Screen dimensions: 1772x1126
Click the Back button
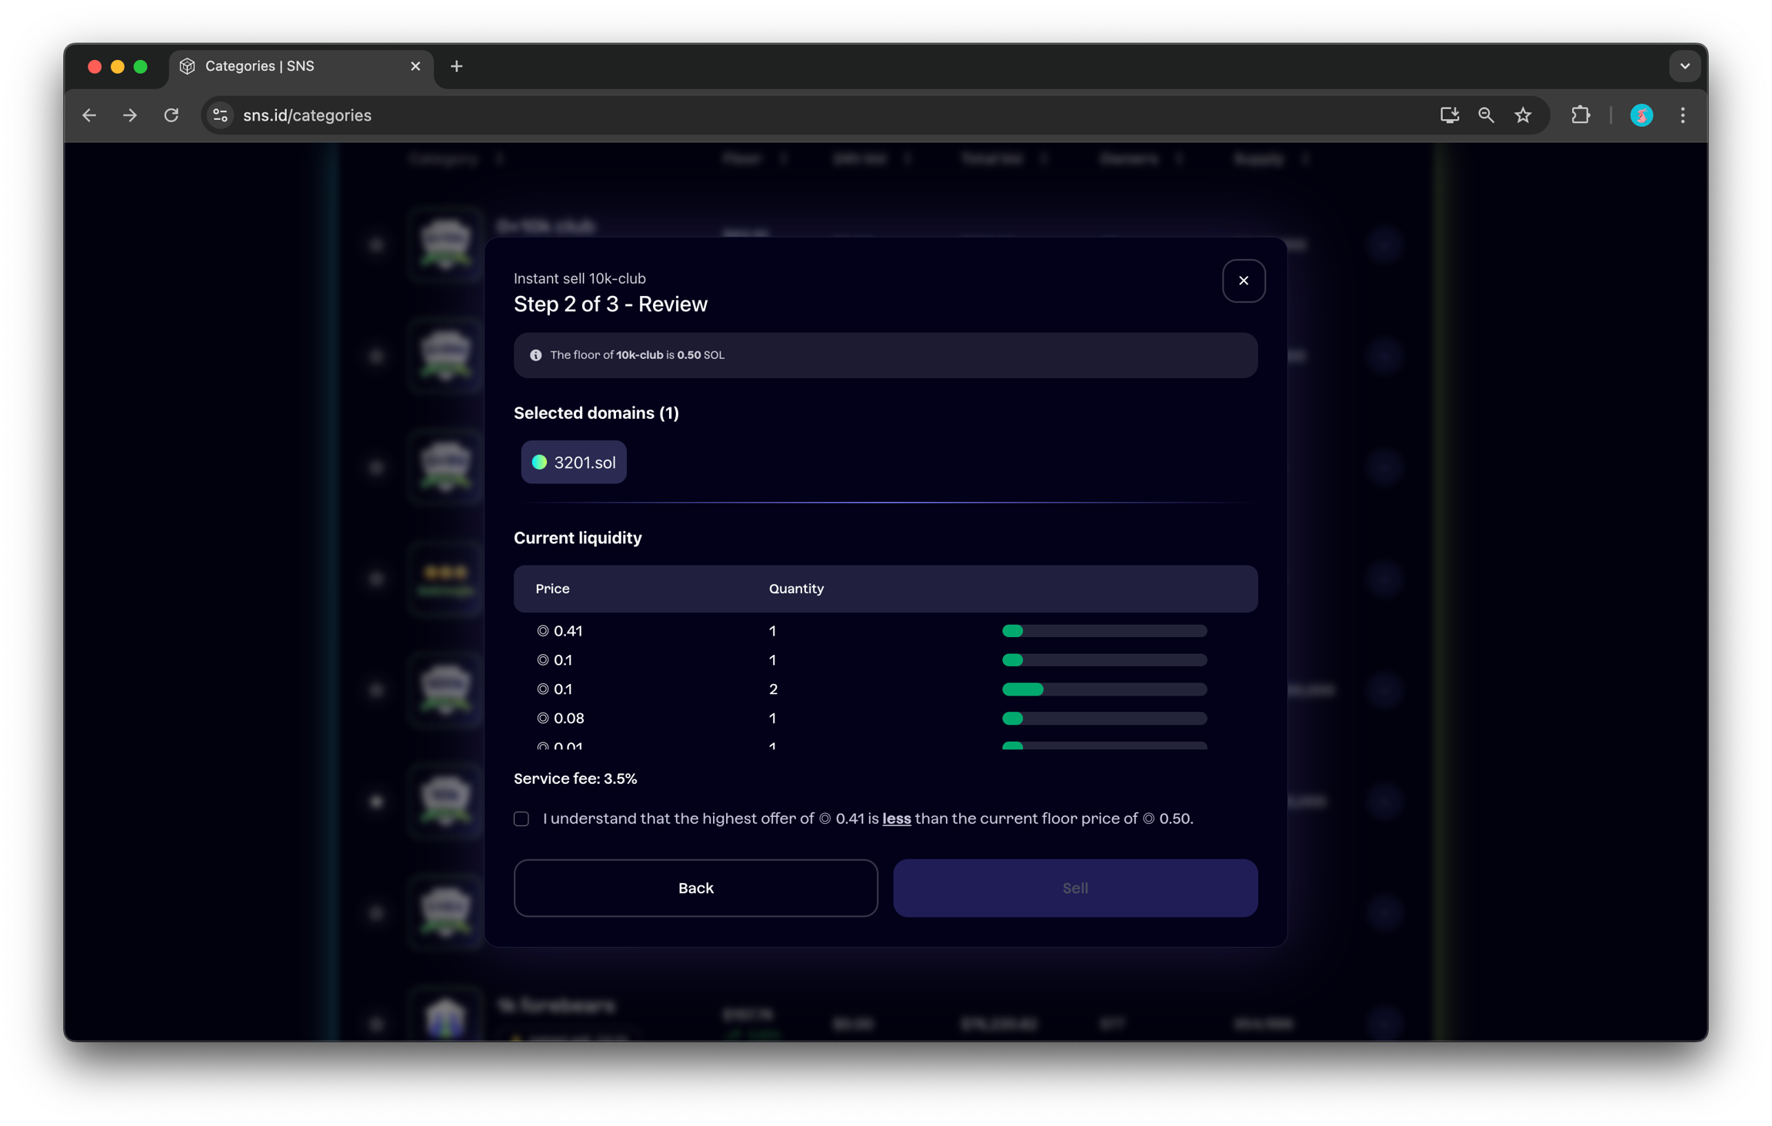pyautogui.click(x=695, y=888)
